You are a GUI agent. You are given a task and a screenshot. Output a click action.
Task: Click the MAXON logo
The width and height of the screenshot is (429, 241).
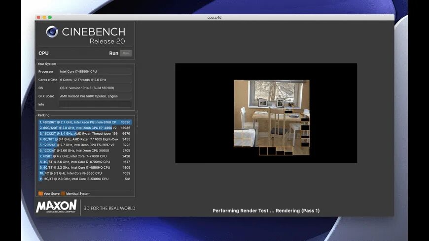coord(56,207)
